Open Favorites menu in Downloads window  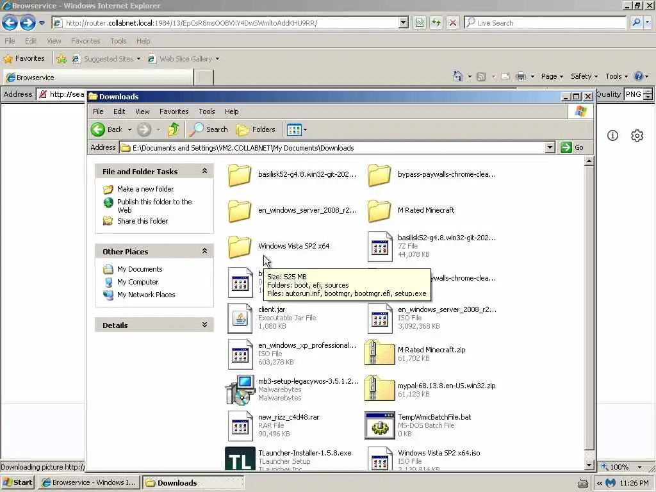pyautogui.click(x=174, y=111)
